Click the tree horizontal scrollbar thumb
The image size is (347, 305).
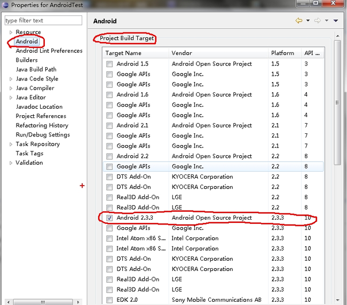coord(43,302)
